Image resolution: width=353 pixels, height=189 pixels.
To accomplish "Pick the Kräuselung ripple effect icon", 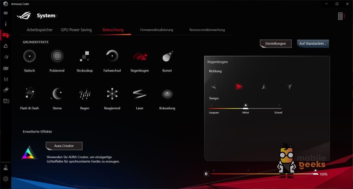I will 167,94.
